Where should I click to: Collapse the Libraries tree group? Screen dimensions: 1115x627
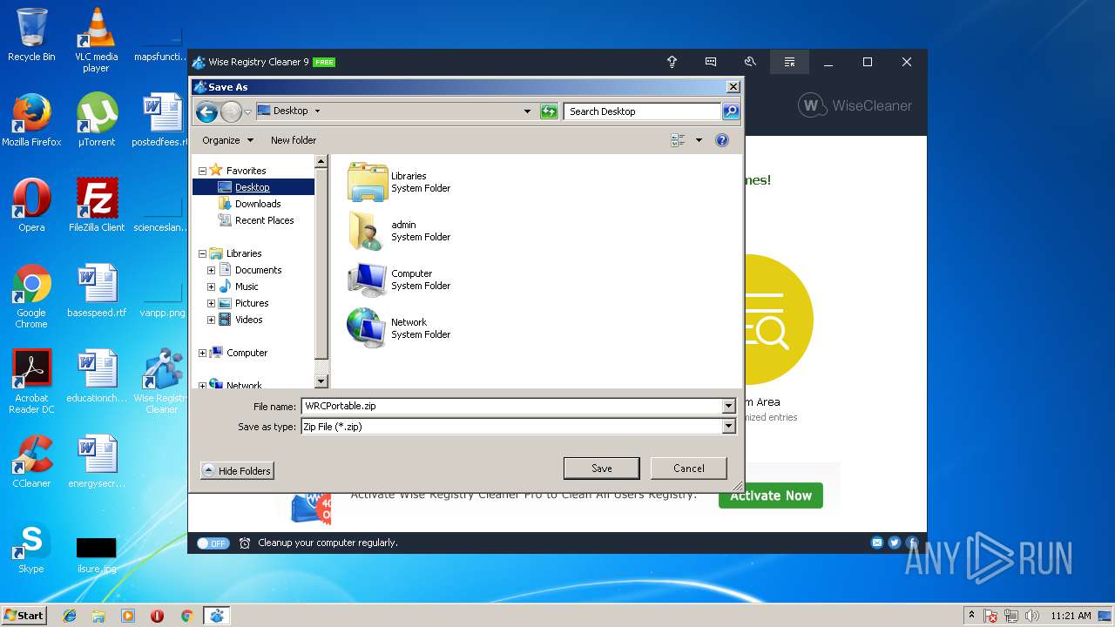click(203, 253)
